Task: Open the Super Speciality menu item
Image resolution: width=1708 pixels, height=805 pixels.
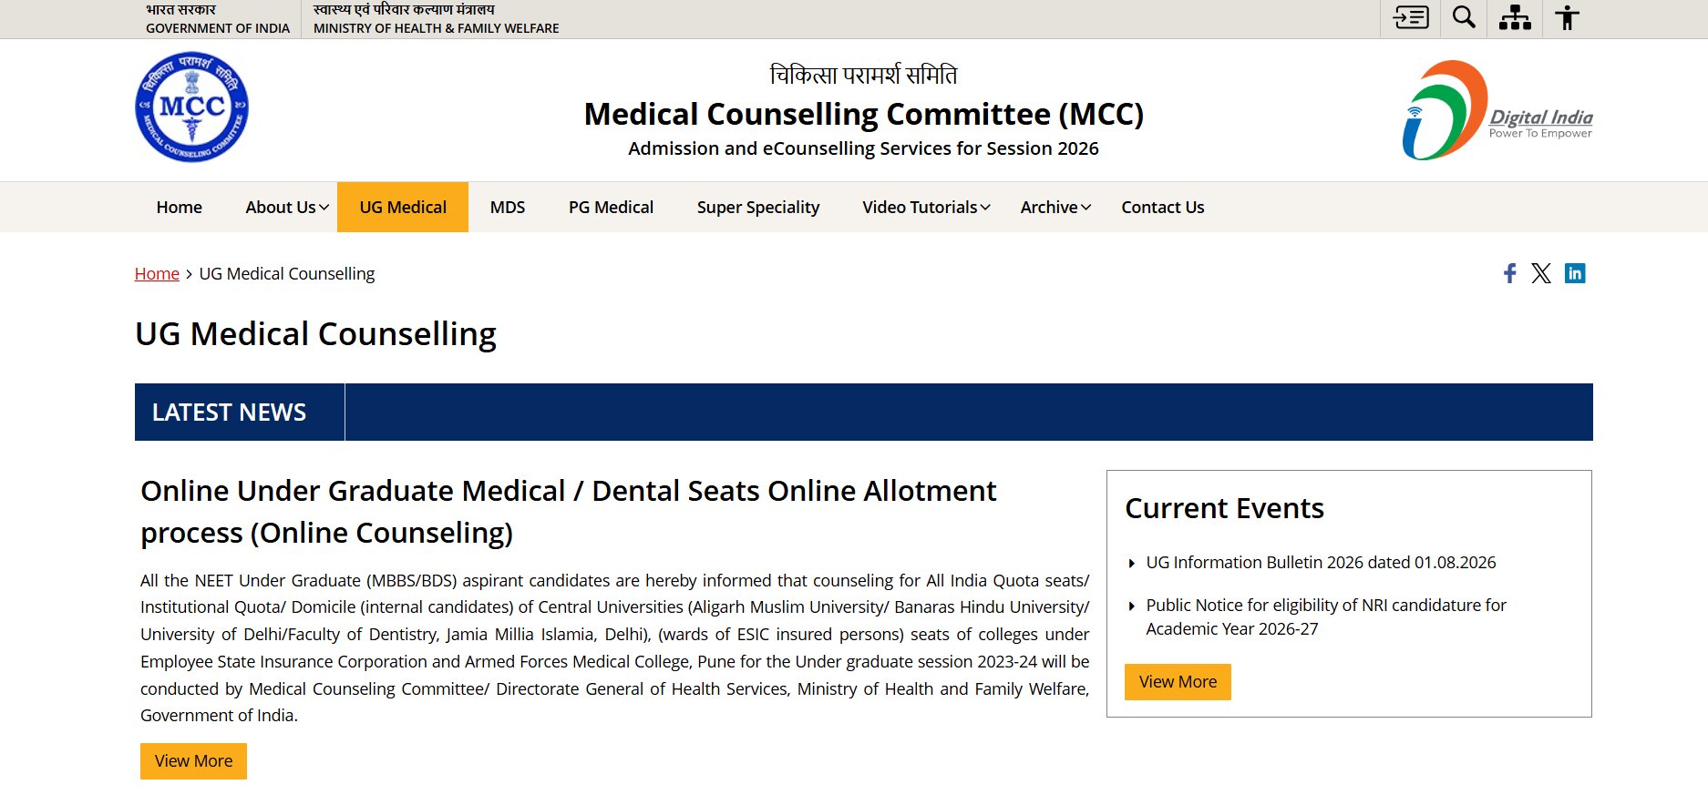Action: coord(758,207)
